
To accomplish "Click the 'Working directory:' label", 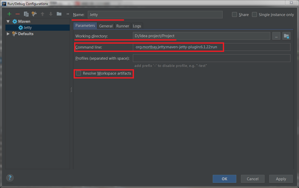I will coord(91,36).
